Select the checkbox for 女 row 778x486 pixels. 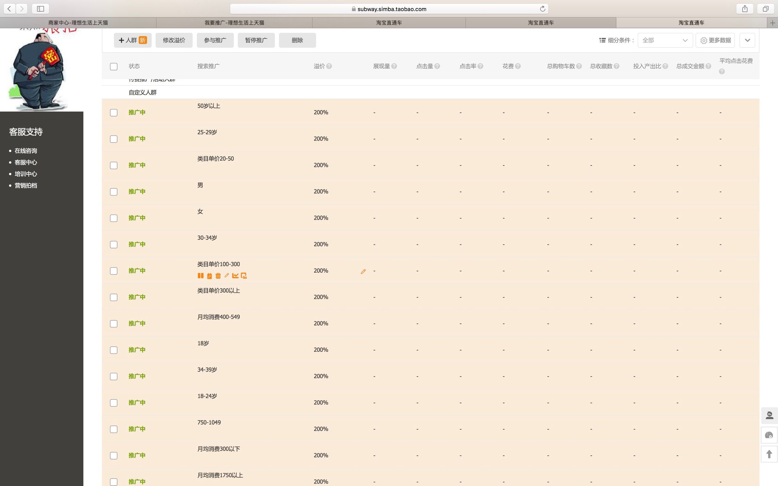(x=114, y=218)
